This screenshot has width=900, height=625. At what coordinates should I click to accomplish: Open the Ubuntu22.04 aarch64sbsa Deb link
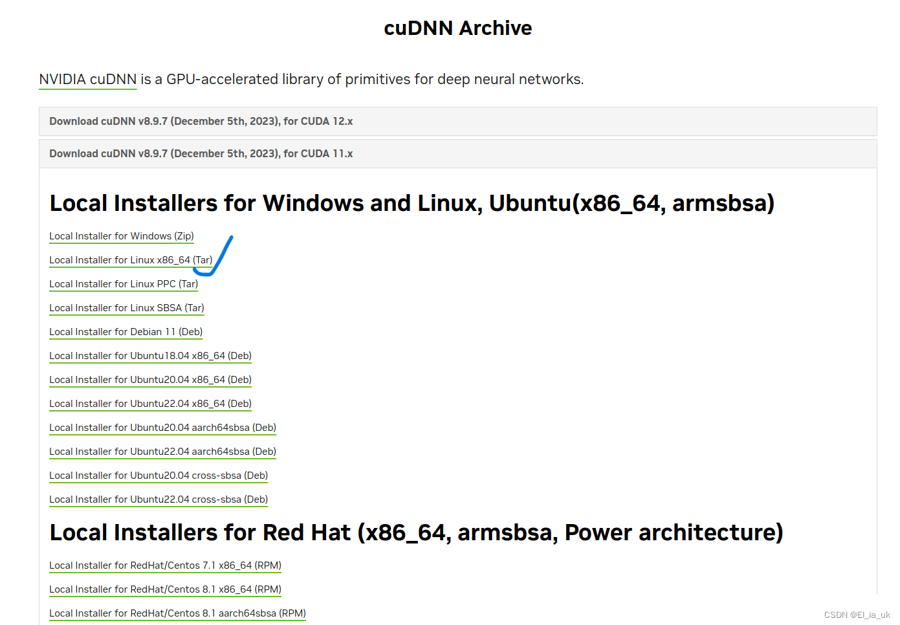(162, 451)
